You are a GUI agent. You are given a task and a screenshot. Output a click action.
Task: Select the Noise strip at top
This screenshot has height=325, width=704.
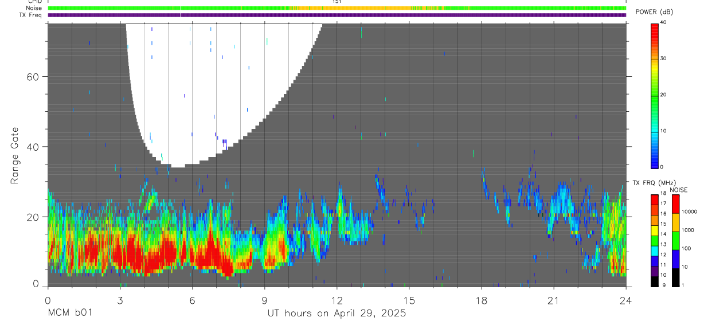click(337, 8)
